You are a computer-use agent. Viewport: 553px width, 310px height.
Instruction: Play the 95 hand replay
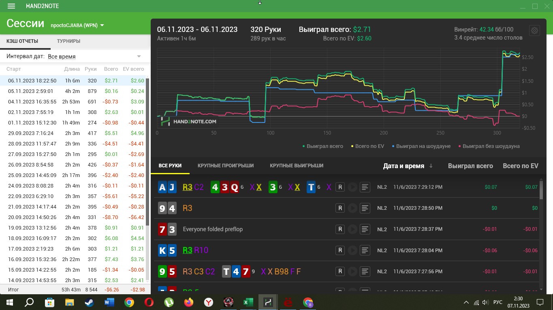click(x=352, y=271)
